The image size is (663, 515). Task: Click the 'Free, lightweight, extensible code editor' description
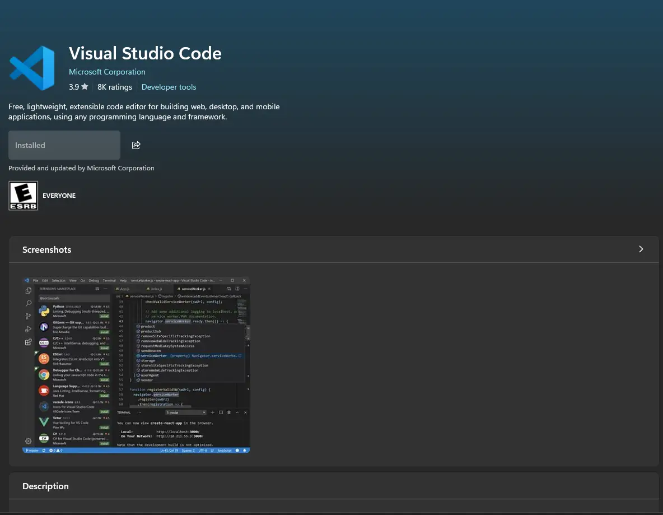[144, 112]
